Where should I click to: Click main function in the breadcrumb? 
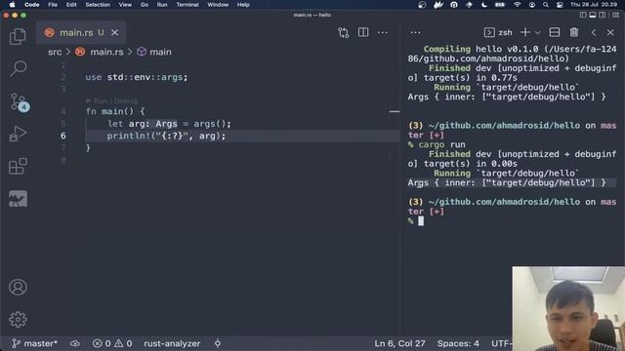(x=160, y=52)
